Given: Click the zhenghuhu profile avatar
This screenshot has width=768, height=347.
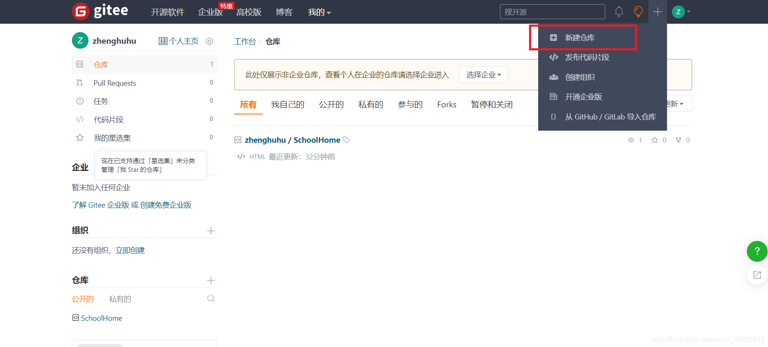Looking at the screenshot, I should (x=80, y=40).
